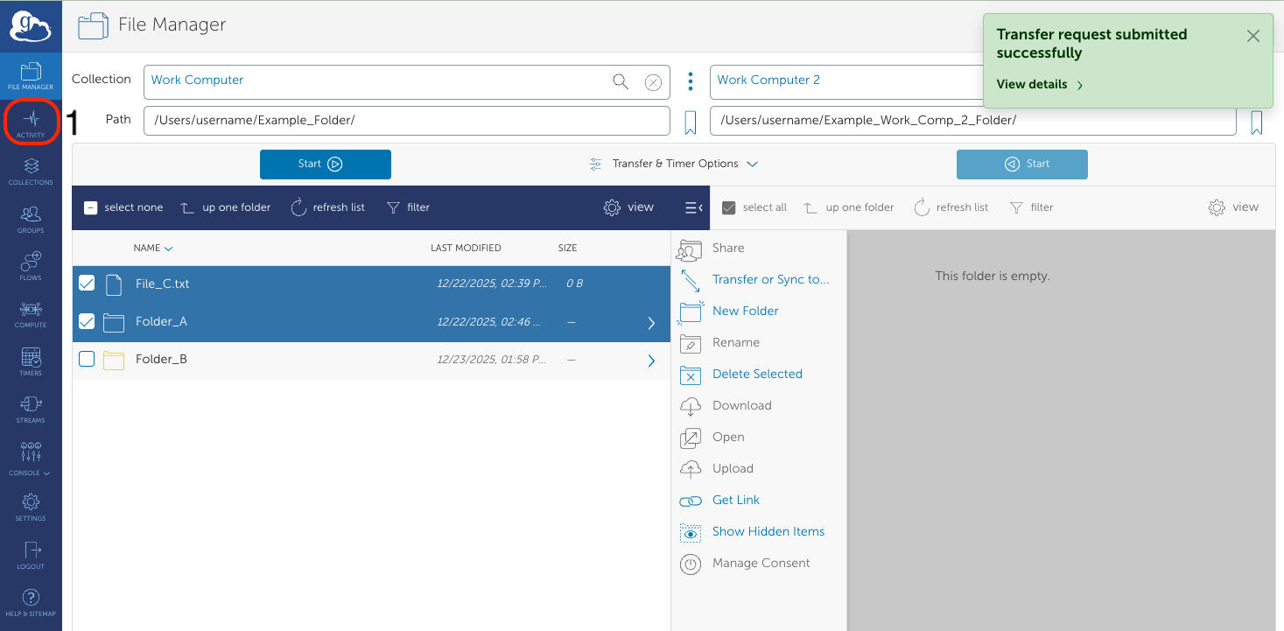Image resolution: width=1284 pixels, height=631 pixels.
Task: Click the search icon in Work Computer collection
Action: tap(621, 81)
